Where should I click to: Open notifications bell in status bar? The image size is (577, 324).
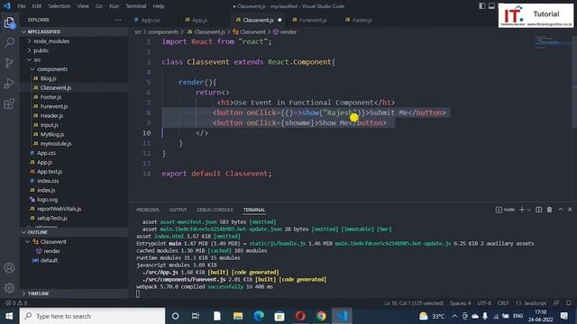point(569,303)
